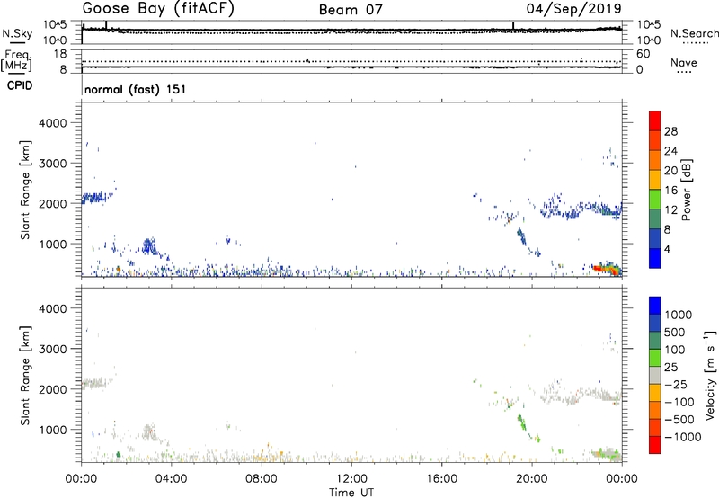Click the 'Power [dB]' colorbar label
Image resolution: width=719 pixels, height=498 pixels.
point(686,190)
